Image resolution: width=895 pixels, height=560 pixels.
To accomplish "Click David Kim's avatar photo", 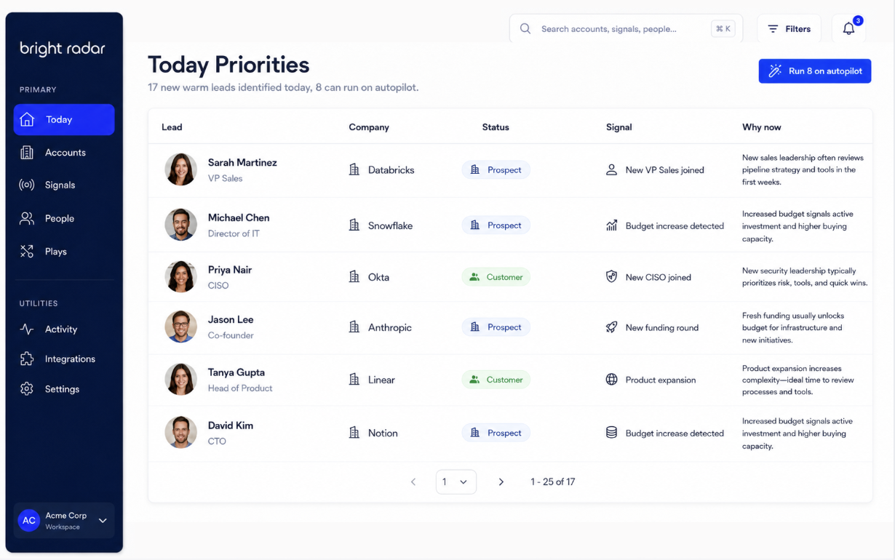I will [180, 432].
